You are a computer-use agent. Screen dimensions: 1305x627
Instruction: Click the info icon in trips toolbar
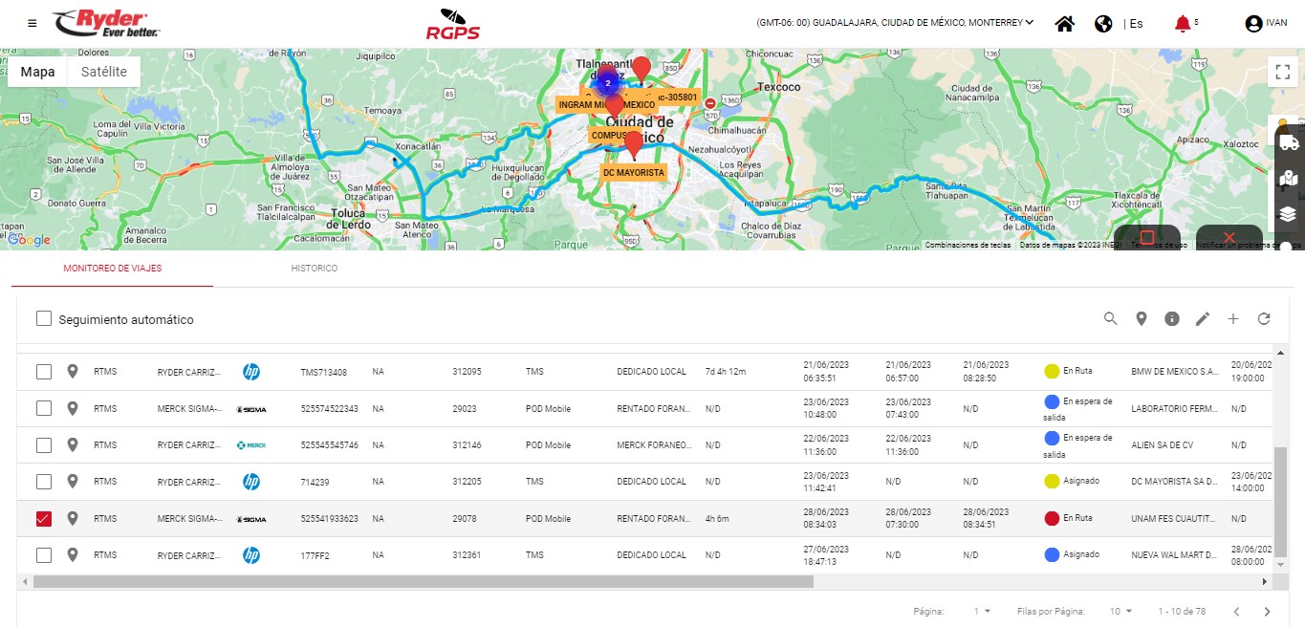point(1172,319)
